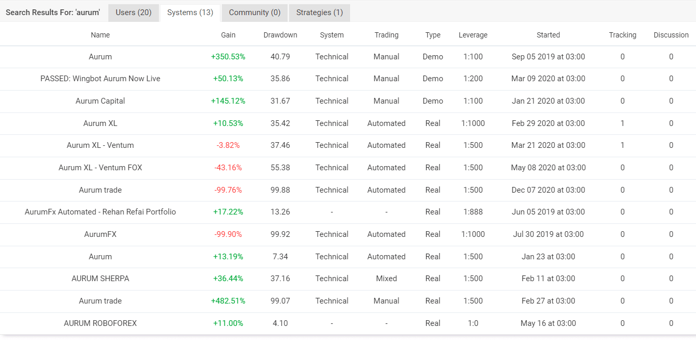The width and height of the screenshot is (696, 340).
Task: View the AURUM ROBOFOREX system
Action: coord(101,323)
